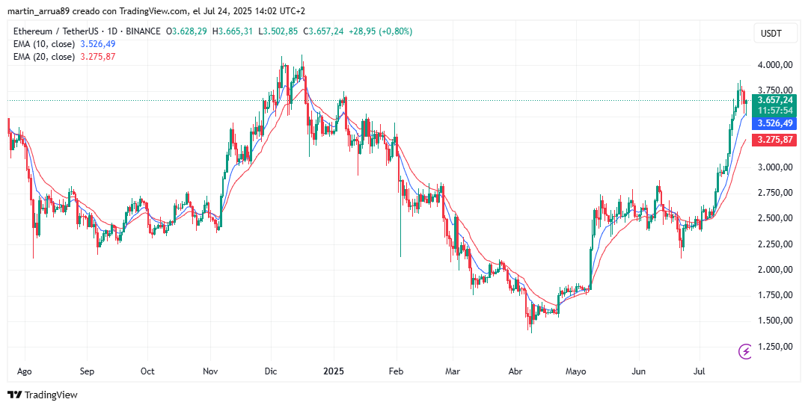Click the EMA 10 value 3.526,49 in legend
808x408 pixels.
98,44
